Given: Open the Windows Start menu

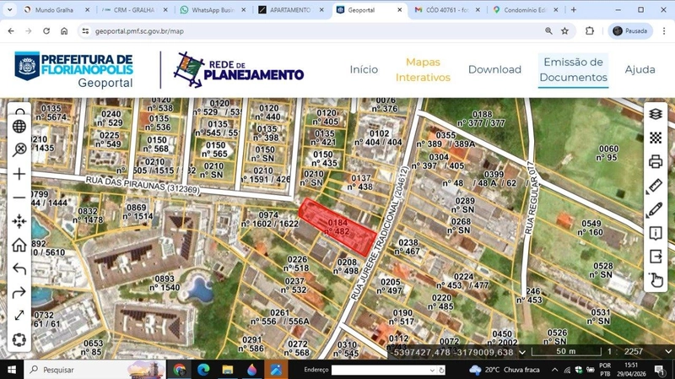Looking at the screenshot, I should click(x=12, y=370).
